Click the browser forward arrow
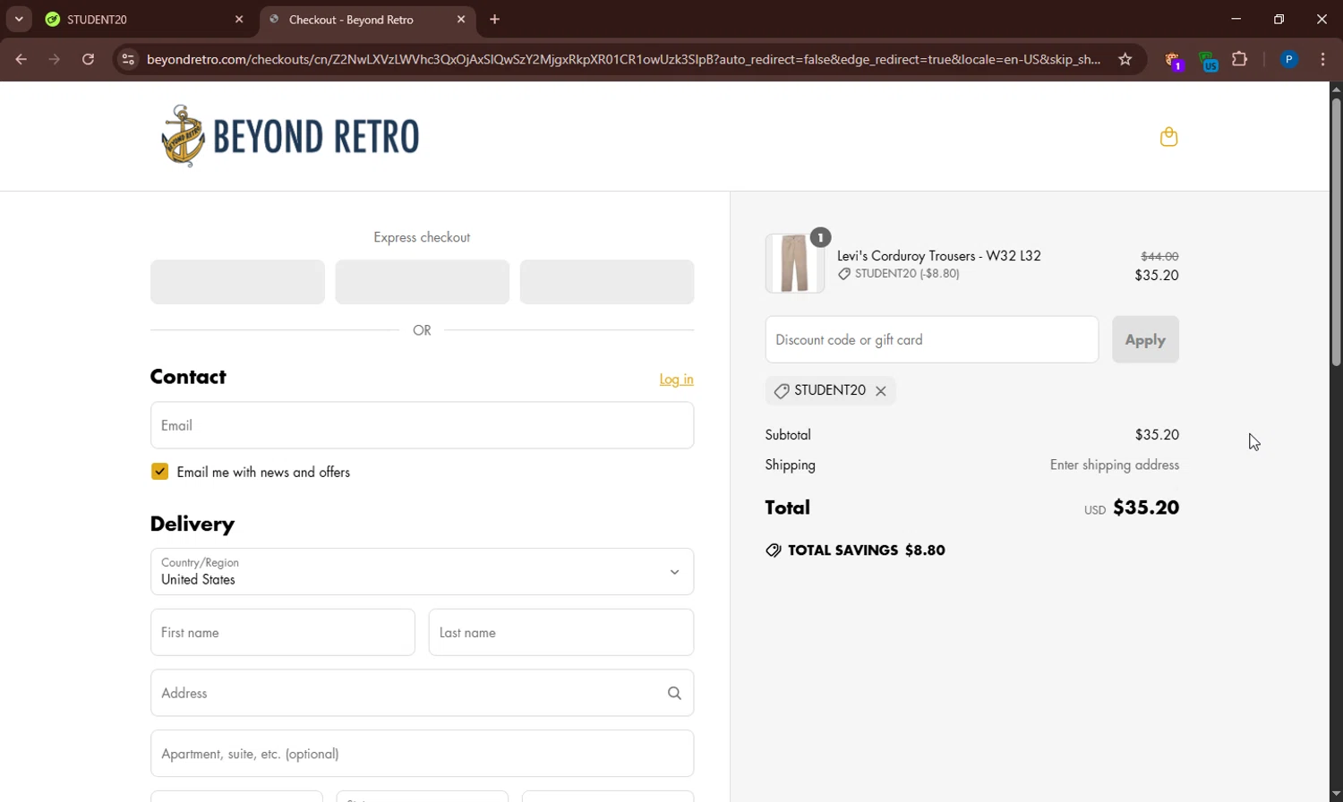Image resolution: width=1343 pixels, height=802 pixels. click(55, 59)
